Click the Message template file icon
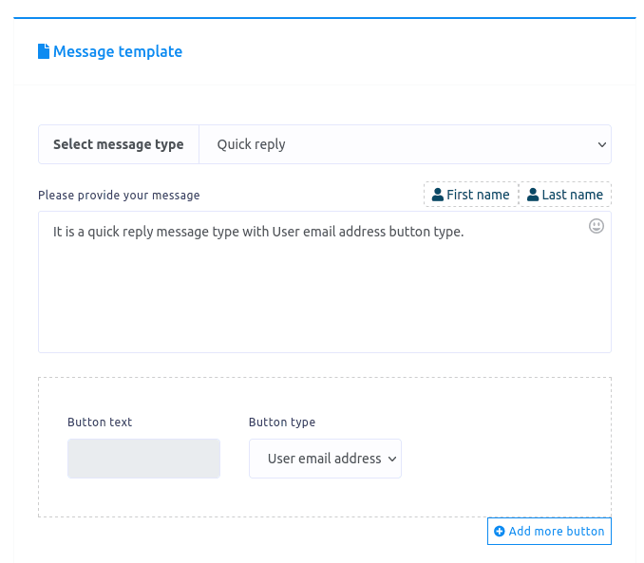This screenshot has width=644, height=563. tap(44, 51)
